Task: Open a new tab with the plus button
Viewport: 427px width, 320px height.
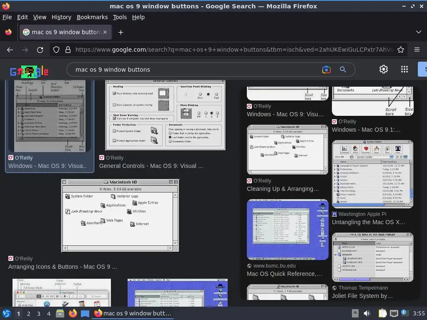Action: click(x=121, y=32)
